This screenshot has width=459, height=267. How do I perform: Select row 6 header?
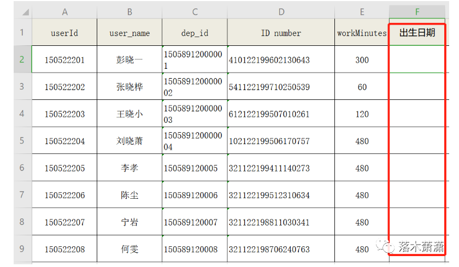[x=22, y=168]
